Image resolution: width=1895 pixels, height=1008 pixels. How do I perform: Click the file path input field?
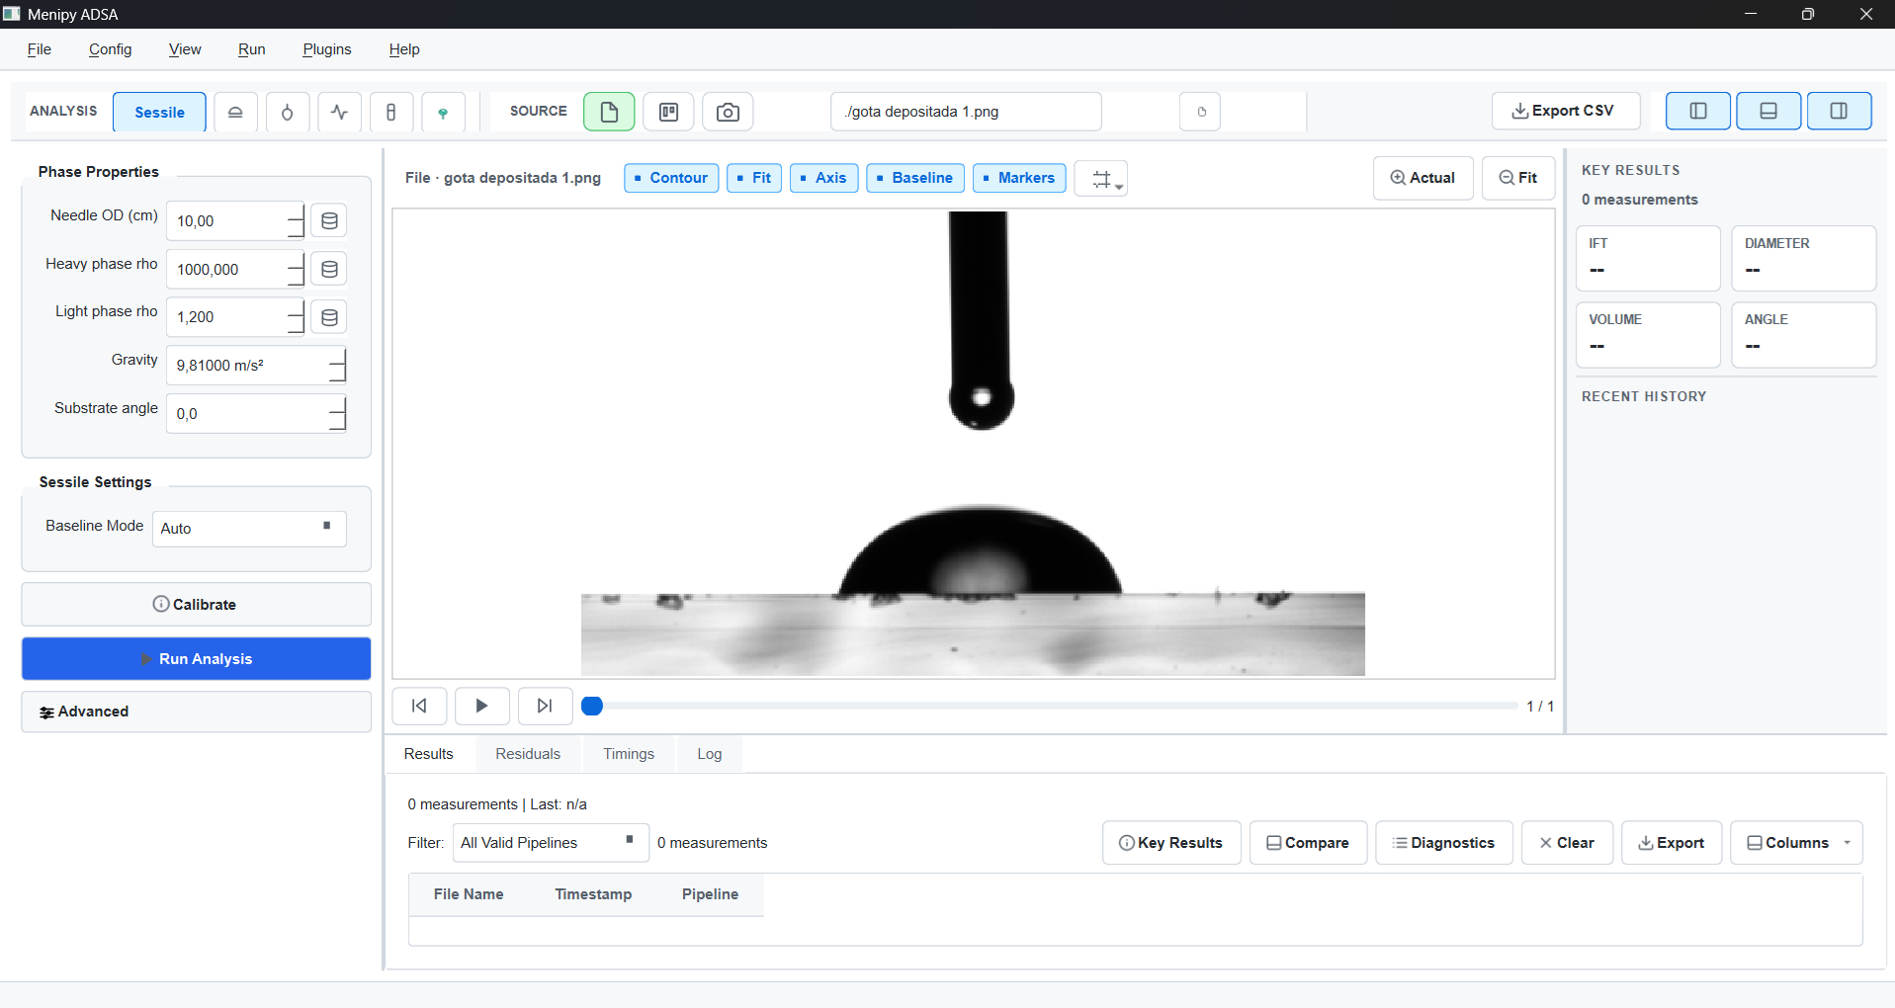pos(966,112)
